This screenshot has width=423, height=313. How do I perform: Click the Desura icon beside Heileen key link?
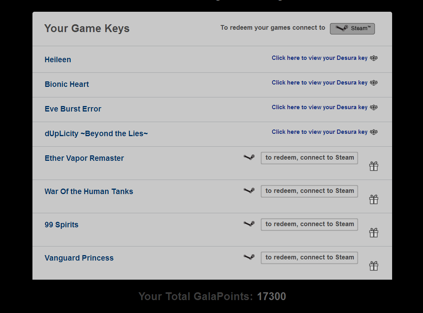374,58
